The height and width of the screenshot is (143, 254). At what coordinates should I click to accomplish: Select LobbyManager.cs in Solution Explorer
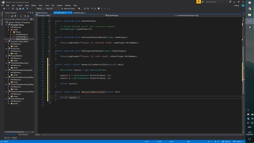(x=22, y=37)
